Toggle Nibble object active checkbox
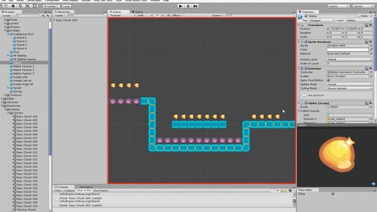The width and height of the screenshot is (377, 212). [x=306, y=16]
